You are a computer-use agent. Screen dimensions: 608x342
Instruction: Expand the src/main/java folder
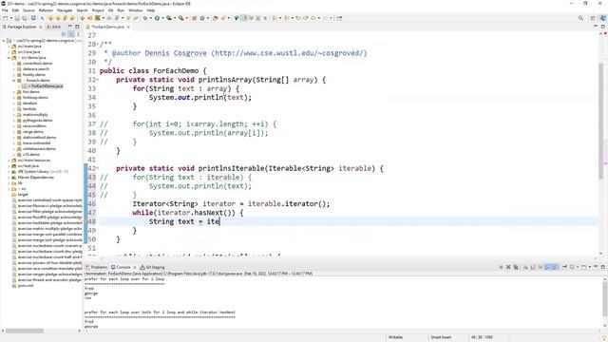[x=9, y=47]
